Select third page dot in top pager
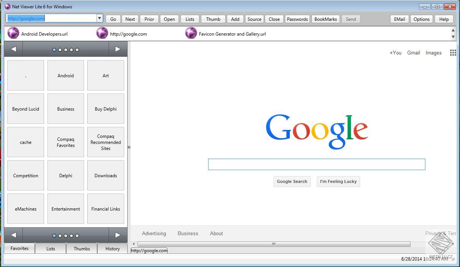Viewport: 460px width, 267px height. [x=66, y=50]
